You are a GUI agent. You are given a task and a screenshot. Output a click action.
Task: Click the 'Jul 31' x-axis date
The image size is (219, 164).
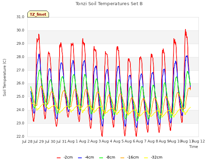tap(61, 141)
